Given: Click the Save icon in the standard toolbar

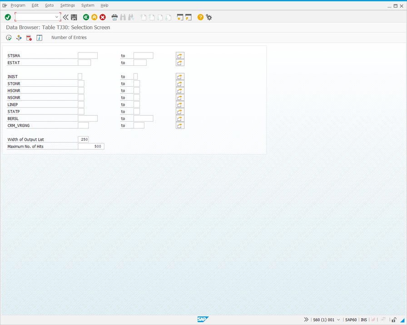Looking at the screenshot, I should tap(74, 17).
